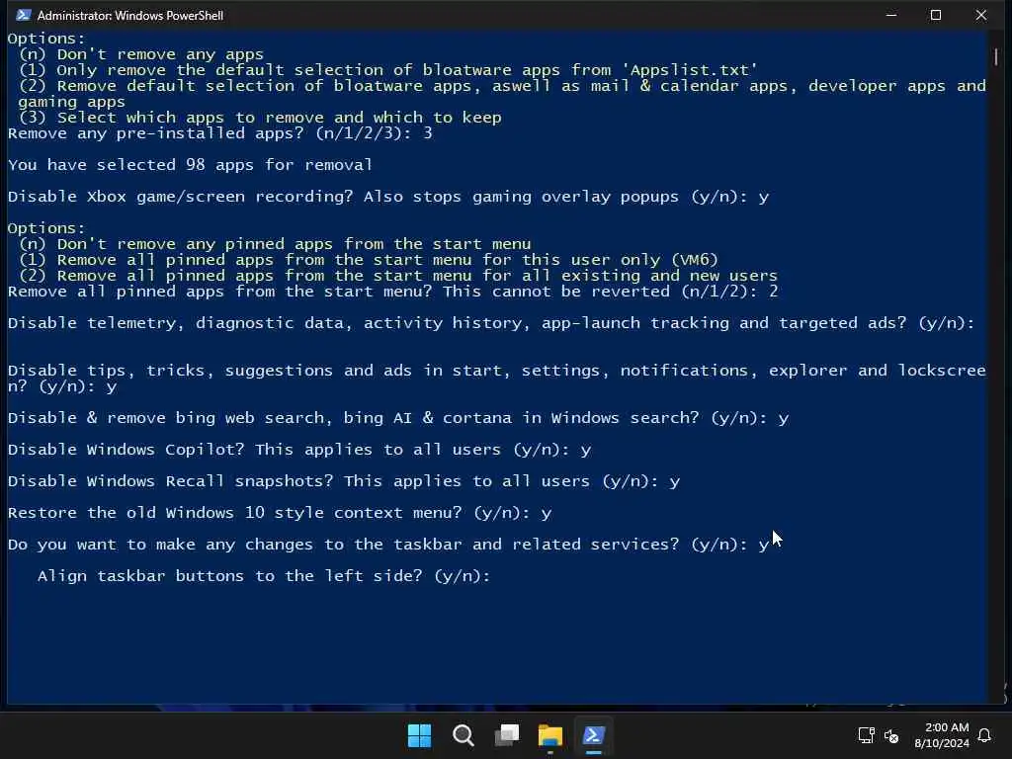Click '(2) Remove all pinned apps ... all existing and new users'
The width and height of the screenshot is (1012, 759).
point(397,276)
